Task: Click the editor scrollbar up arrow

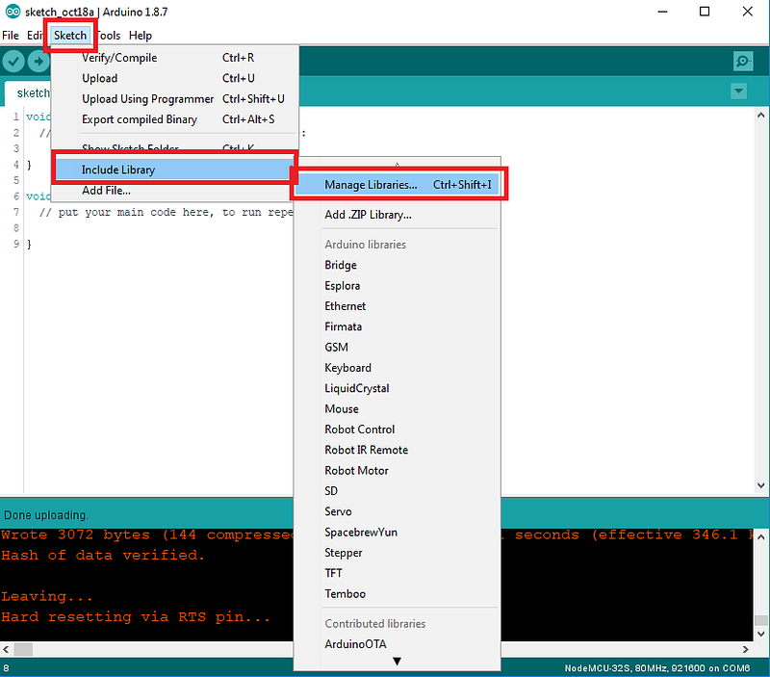Action: (x=760, y=116)
